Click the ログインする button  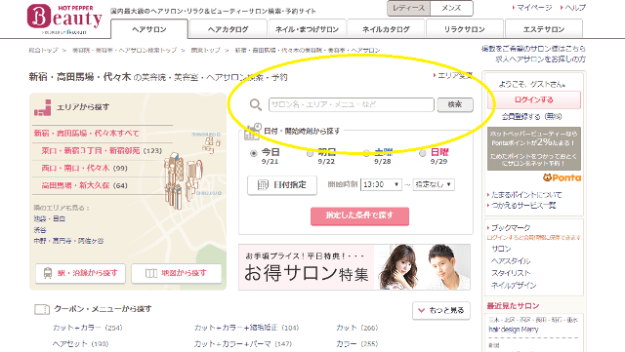coord(534,100)
